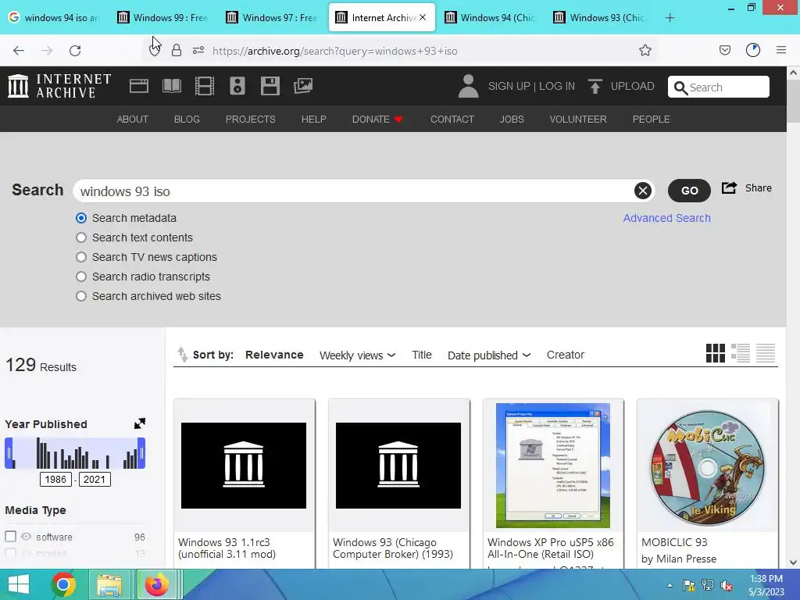The height and width of the screenshot is (600, 800).
Task: Open the Audio speaker icon in the header
Action: (237, 86)
